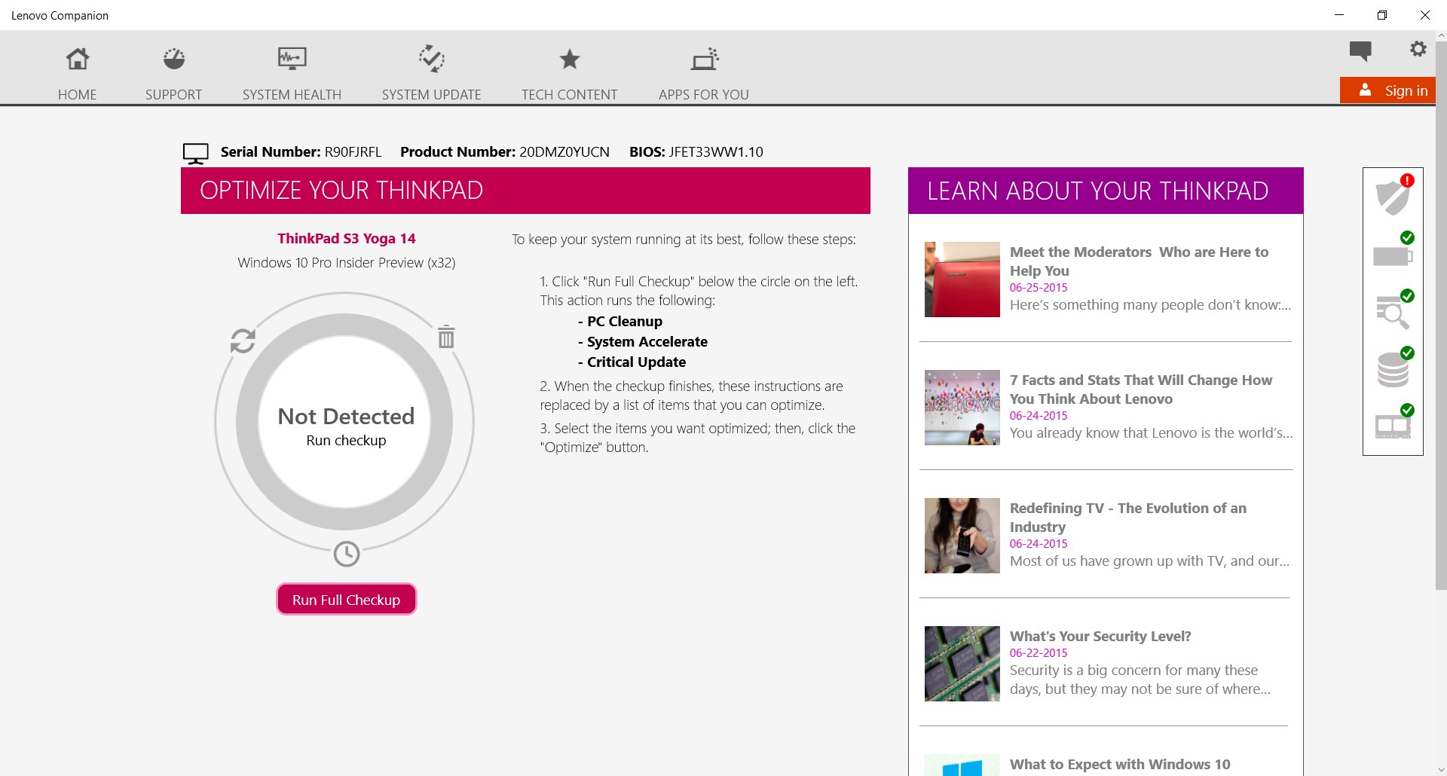Open the Apps For You tab
Viewport: 1447px width, 776px height.
click(703, 73)
